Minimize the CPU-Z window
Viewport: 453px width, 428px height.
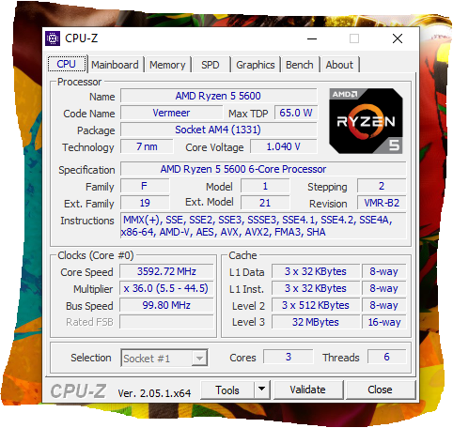(x=312, y=38)
